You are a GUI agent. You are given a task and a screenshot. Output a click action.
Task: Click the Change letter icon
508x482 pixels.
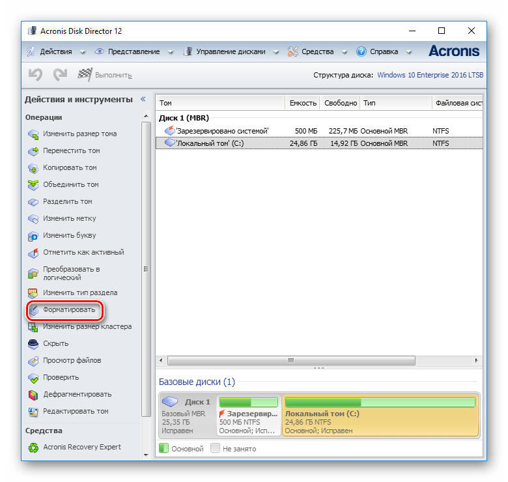pos(33,236)
